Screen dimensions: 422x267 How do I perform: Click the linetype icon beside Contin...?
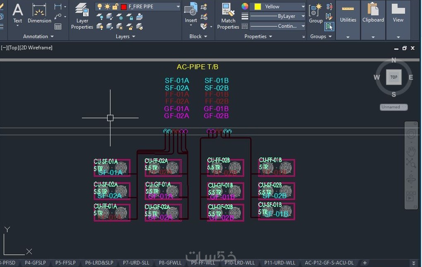pyautogui.click(x=245, y=26)
